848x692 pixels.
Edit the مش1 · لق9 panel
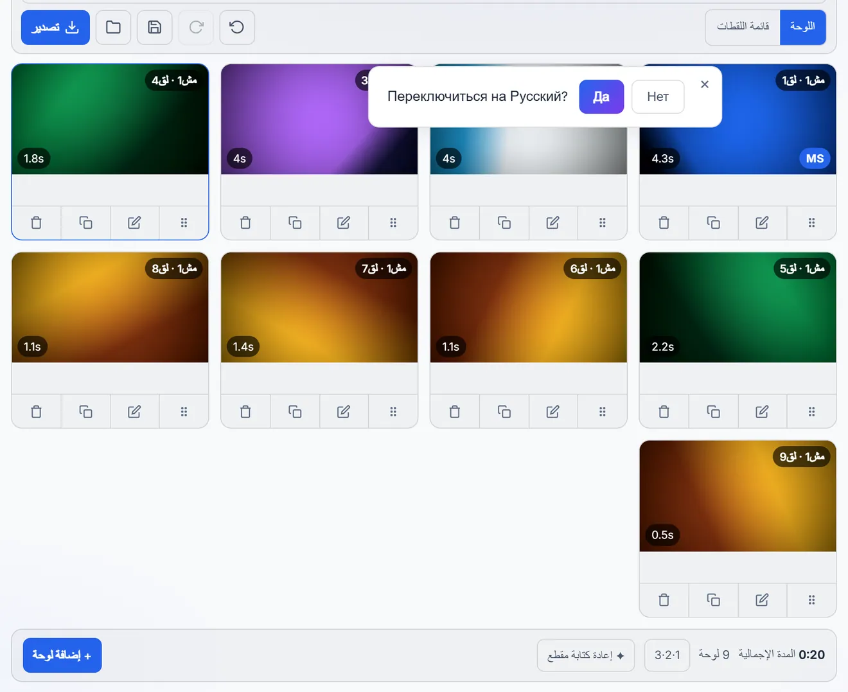coord(762,600)
